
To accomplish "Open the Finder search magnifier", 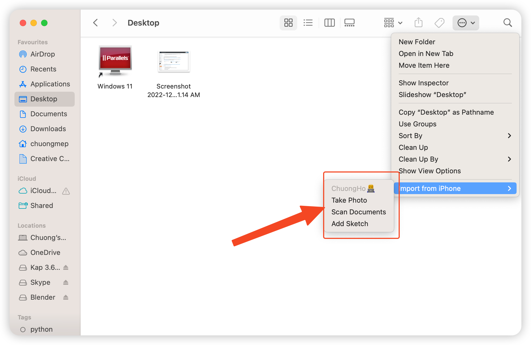I will point(508,23).
